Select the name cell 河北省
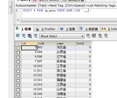The width and height of the screenshot is (117, 98). point(66,48)
